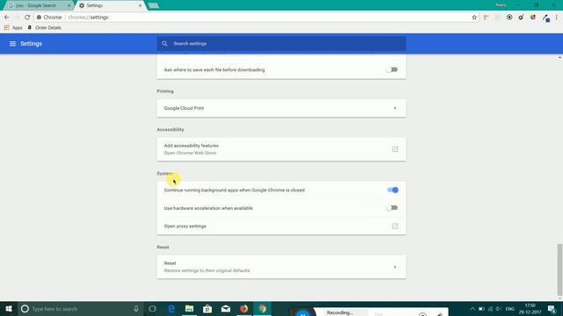Click the 'Open proxy settings' text

tap(186, 226)
